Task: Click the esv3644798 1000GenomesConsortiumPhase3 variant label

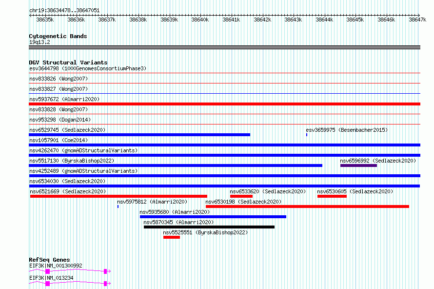Action: tap(88, 68)
